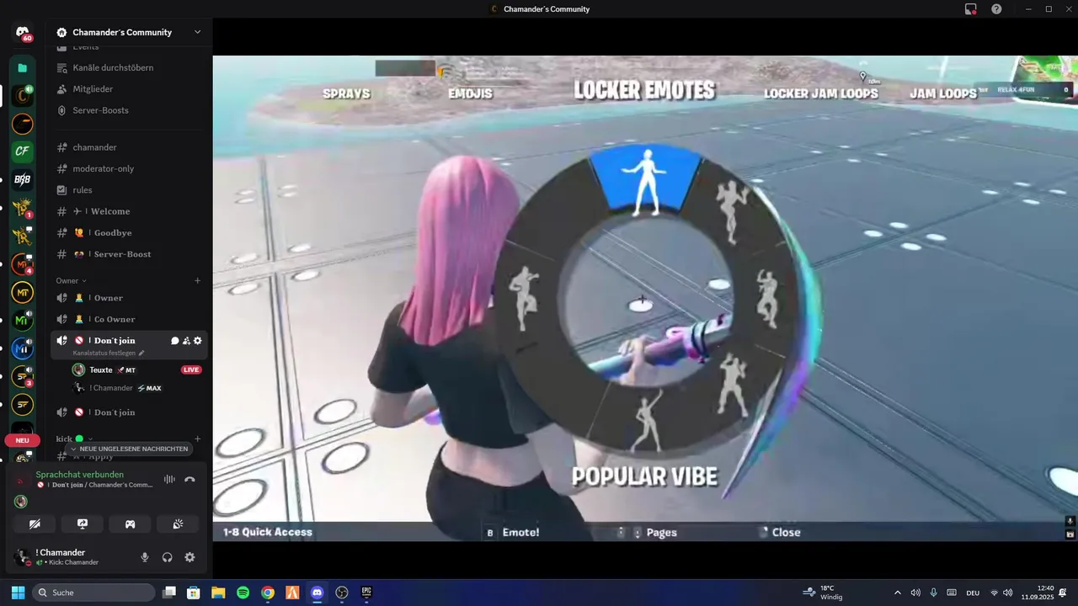Disconnect from voice chat

coord(189,480)
